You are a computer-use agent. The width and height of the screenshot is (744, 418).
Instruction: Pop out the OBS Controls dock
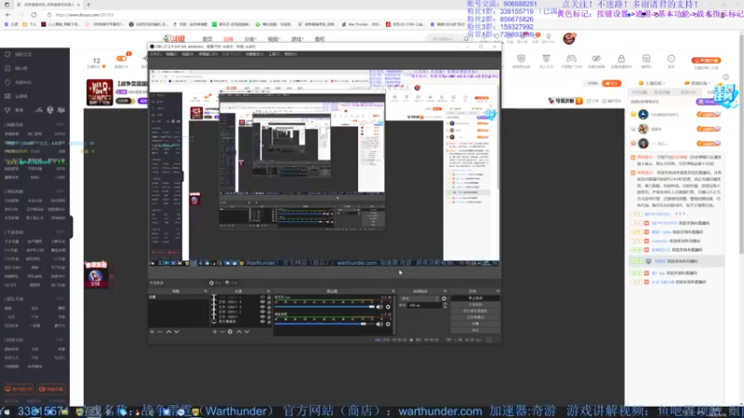click(x=498, y=291)
